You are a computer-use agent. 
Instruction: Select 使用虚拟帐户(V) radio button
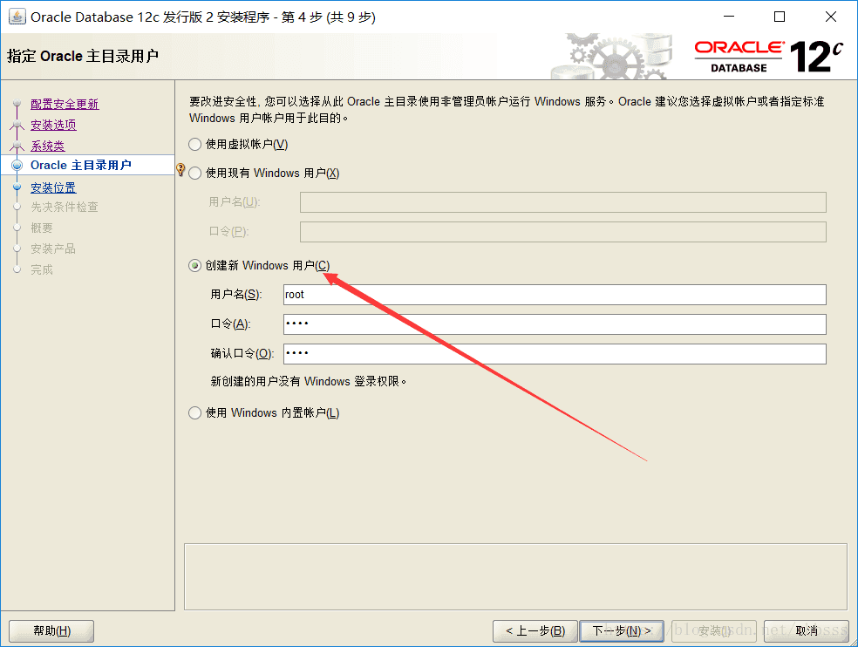click(x=194, y=145)
